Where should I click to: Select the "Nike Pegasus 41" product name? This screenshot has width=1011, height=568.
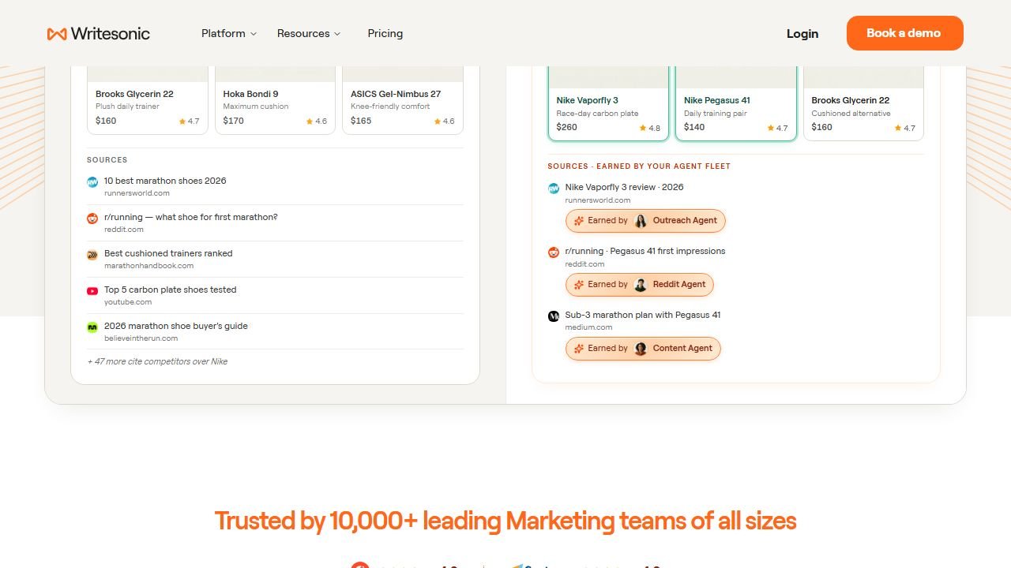pos(717,100)
